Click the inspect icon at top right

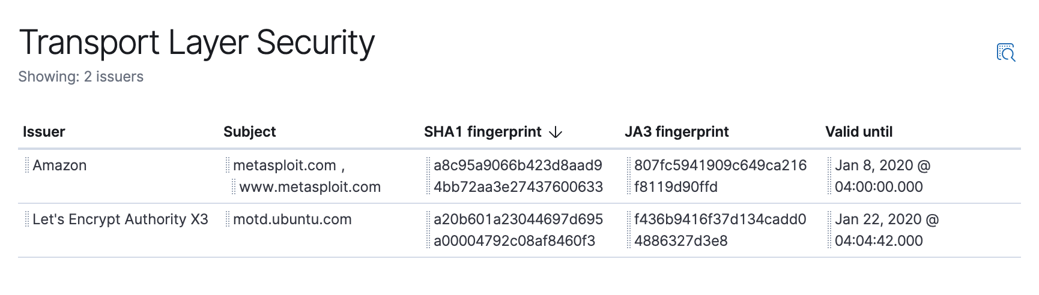pos(1006,52)
